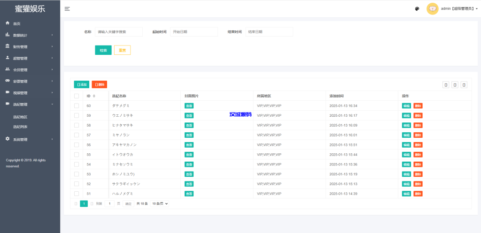Open the 10 条/页 page size dropdown

pyautogui.click(x=160, y=203)
